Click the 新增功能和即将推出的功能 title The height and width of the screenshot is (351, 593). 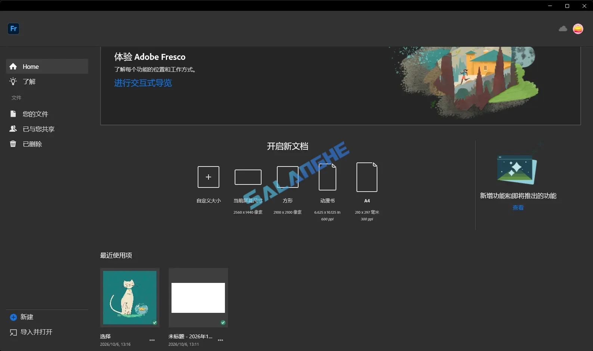coord(518,196)
